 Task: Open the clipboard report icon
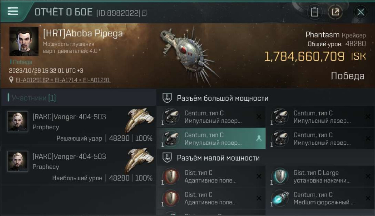tap(315, 12)
